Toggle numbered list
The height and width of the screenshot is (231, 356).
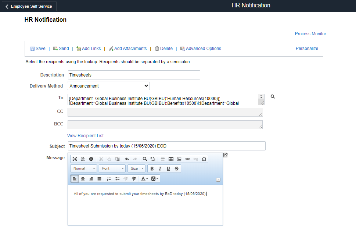point(109,179)
